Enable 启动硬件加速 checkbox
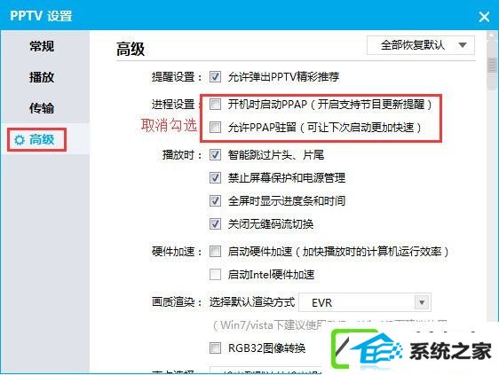Screen dimensions: 499x375 (x=215, y=252)
